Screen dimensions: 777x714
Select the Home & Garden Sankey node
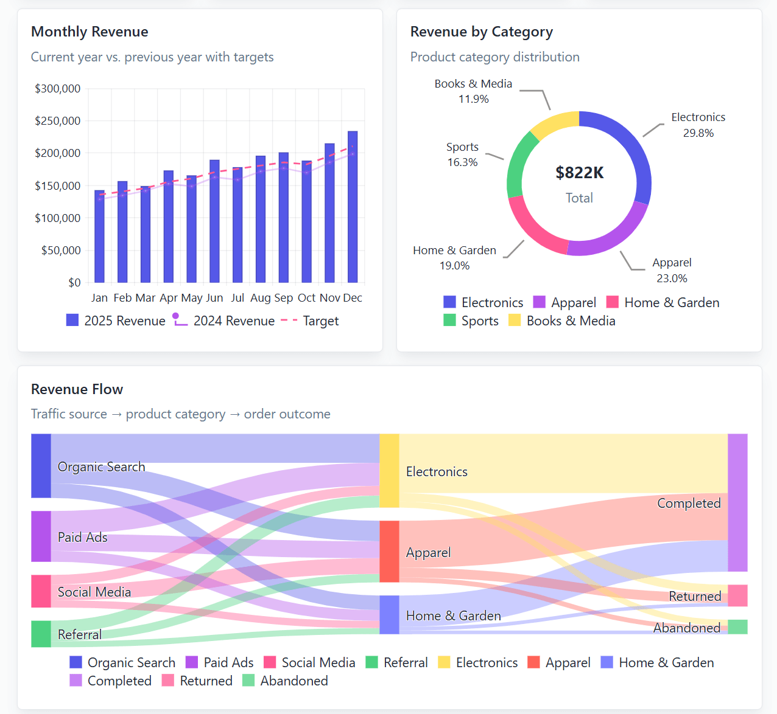(389, 615)
